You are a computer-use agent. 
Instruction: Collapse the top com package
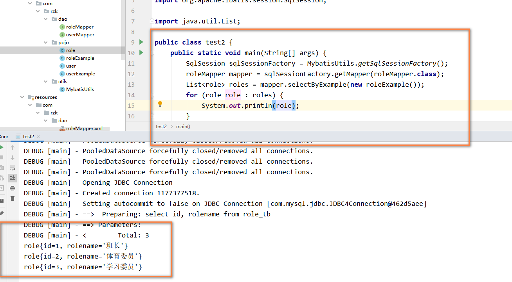point(30,4)
